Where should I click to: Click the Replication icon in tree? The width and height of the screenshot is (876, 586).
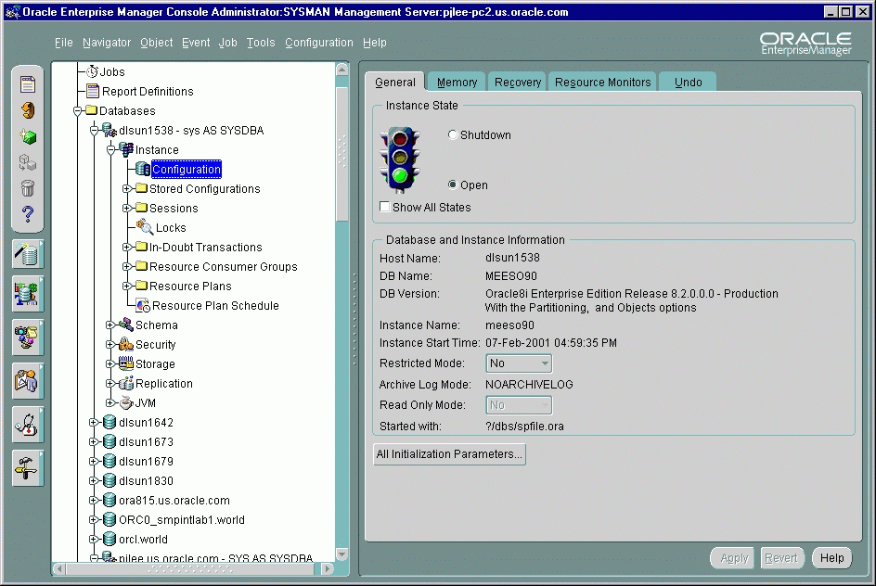point(125,383)
